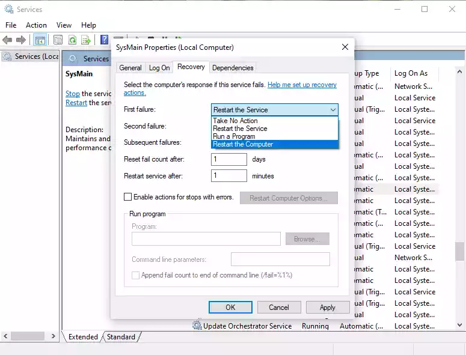This screenshot has width=466, height=355.
Task: Click the Stop the service link
Action: tap(73, 94)
